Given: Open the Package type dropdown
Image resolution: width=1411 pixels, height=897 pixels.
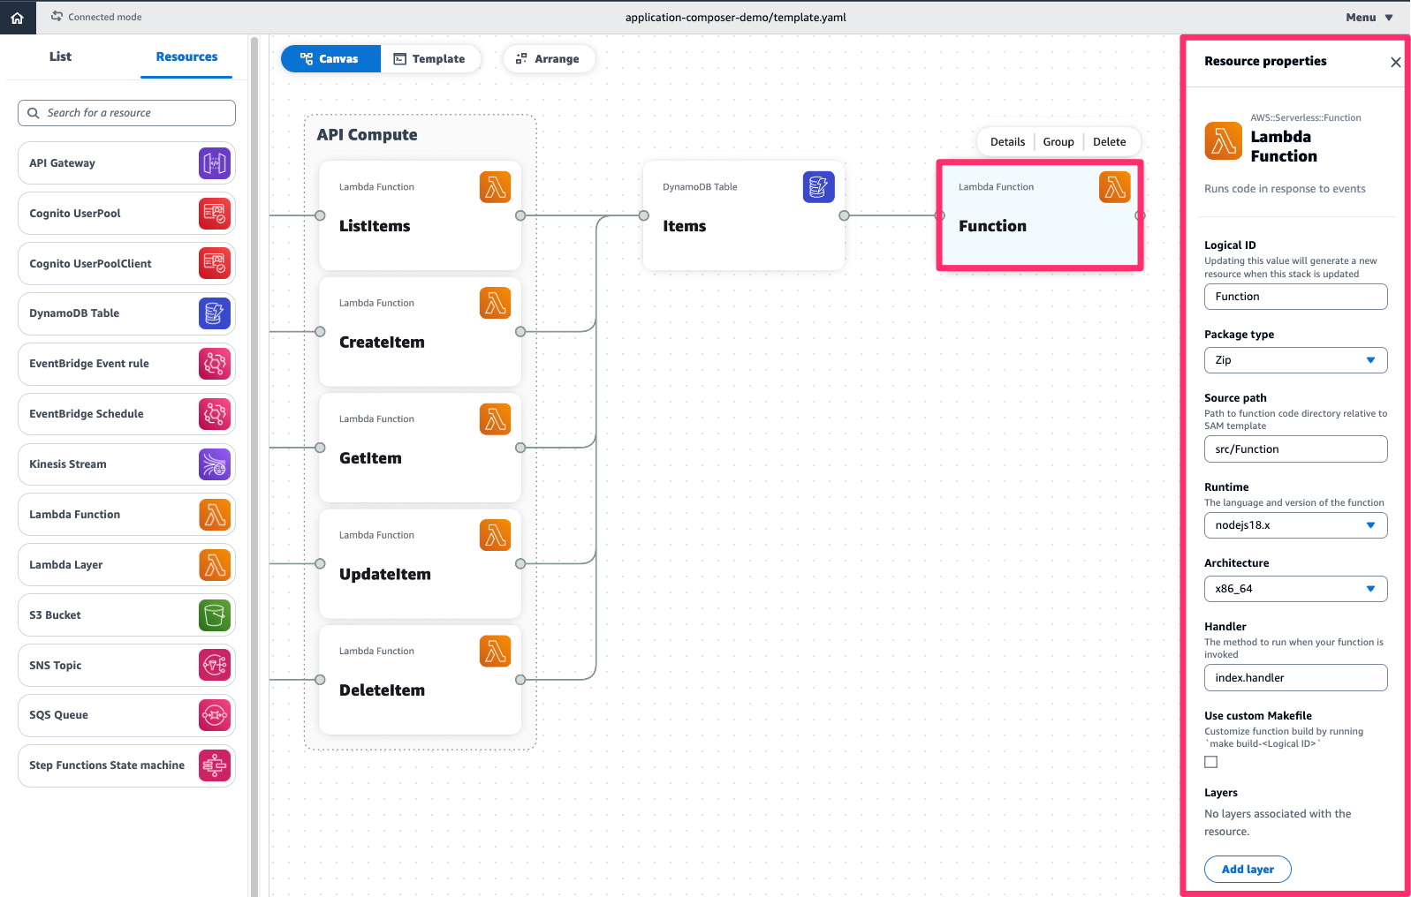Looking at the screenshot, I should pyautogui.click(x=1295, y=360).
